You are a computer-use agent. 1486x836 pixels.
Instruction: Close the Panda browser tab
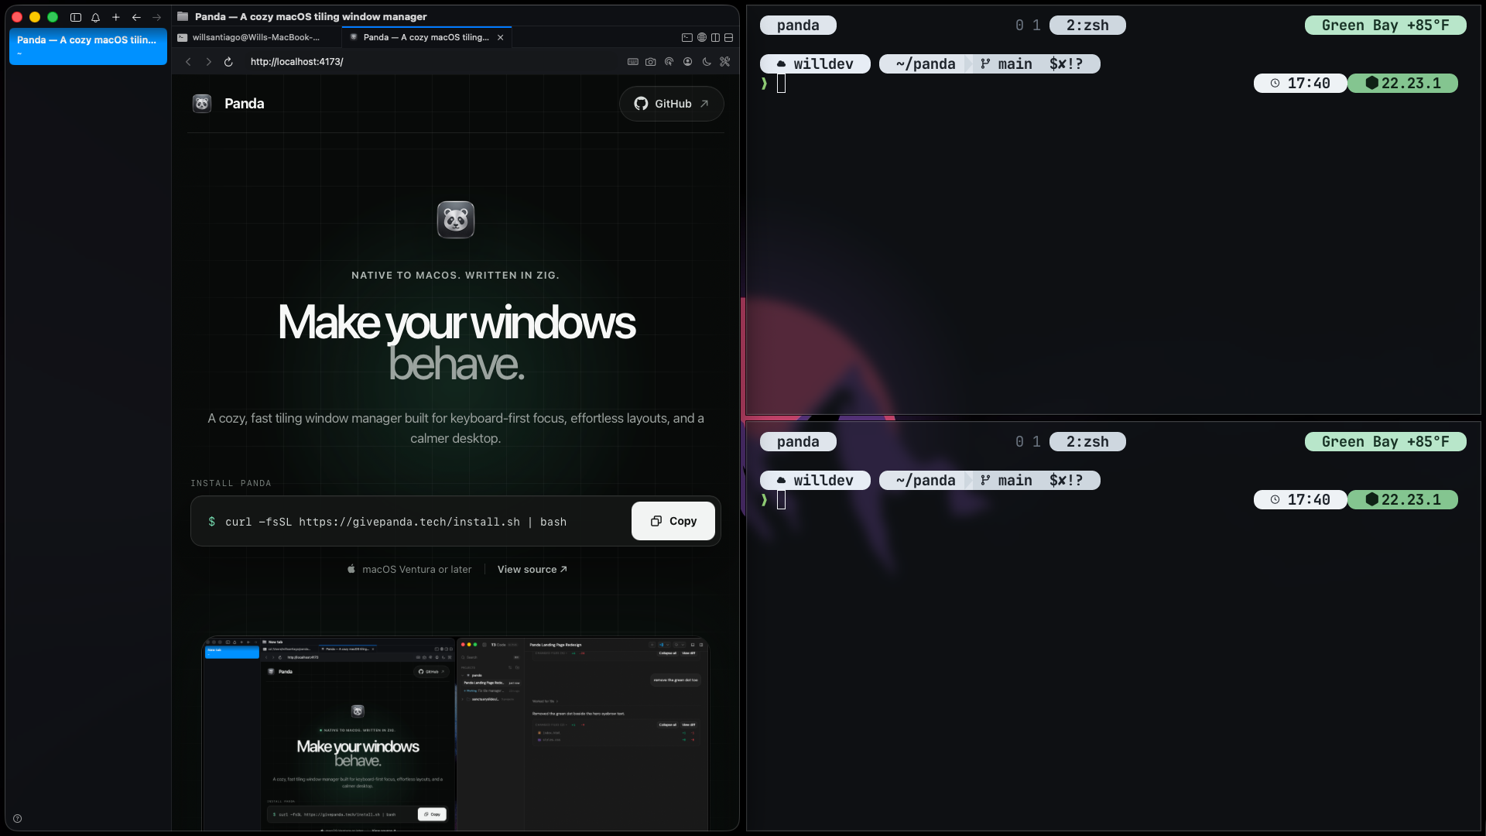[501, 37]
